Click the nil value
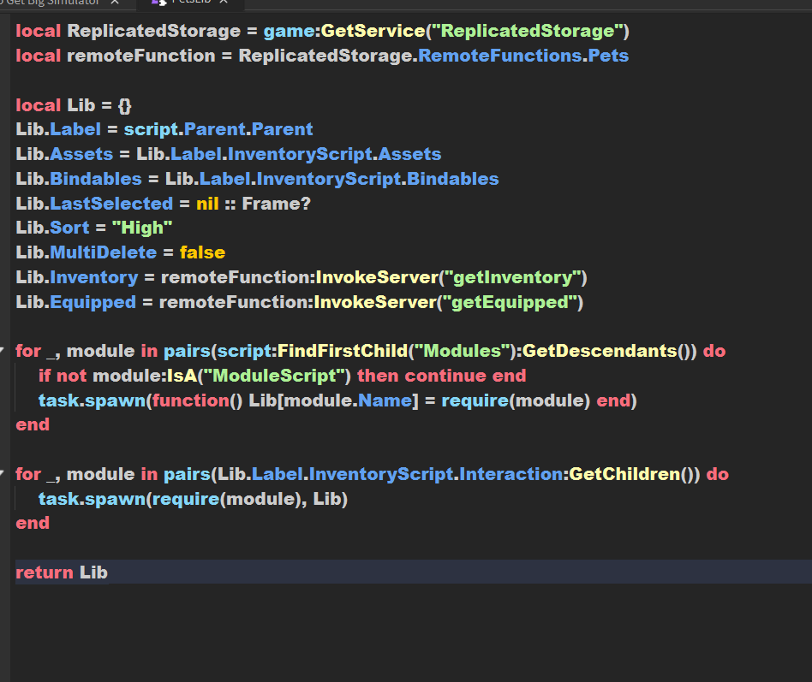Image resolution: width=812 pixels, height=682 pixels. 207,204
